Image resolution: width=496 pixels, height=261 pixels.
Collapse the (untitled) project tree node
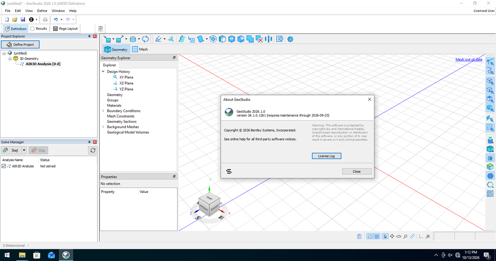[4, 53]
